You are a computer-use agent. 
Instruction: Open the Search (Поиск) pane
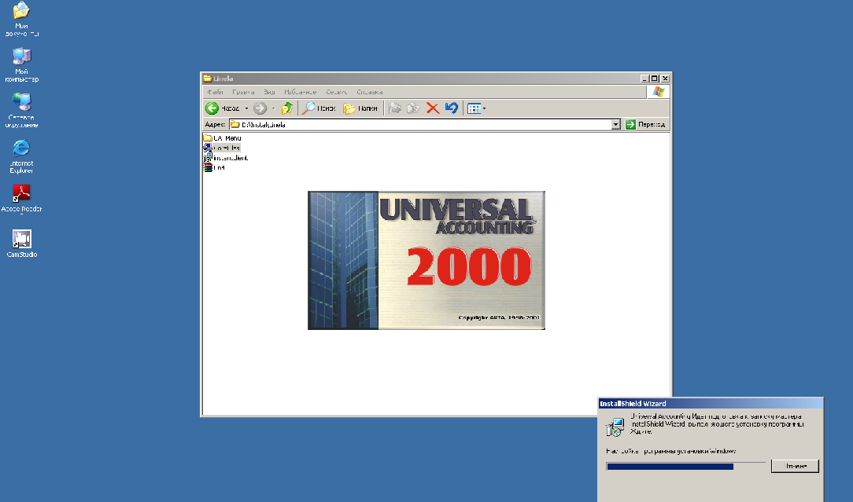tap(319, 108)
